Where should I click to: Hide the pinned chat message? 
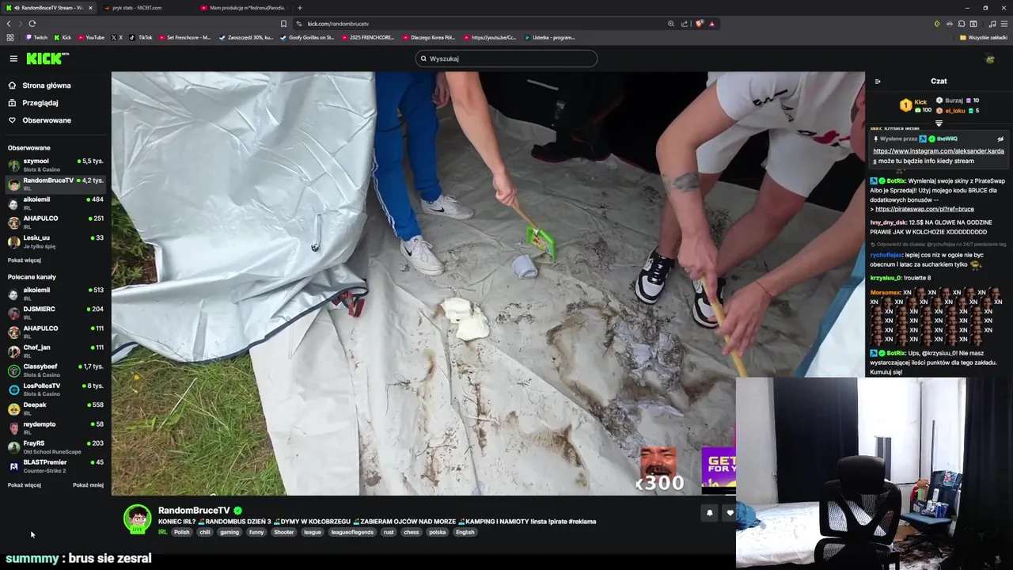click(1000, 139)
